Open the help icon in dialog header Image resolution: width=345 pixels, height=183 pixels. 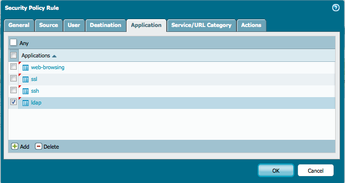[336, 8]
